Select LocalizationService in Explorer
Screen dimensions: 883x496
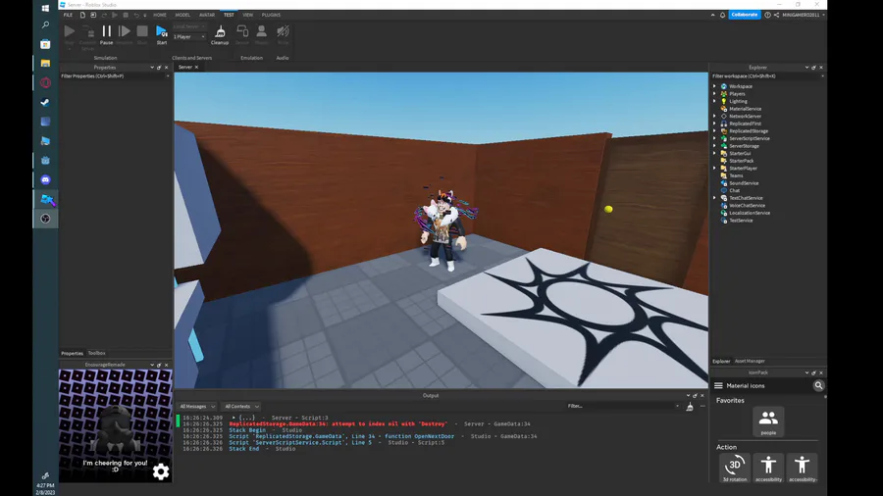tap(750, 213)
